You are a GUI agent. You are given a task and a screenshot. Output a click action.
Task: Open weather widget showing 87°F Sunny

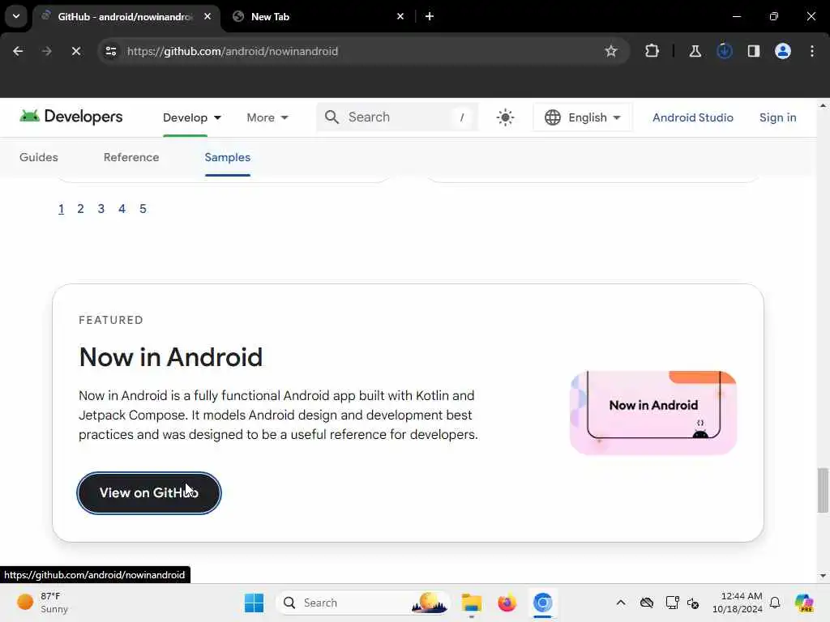(42, 603)
